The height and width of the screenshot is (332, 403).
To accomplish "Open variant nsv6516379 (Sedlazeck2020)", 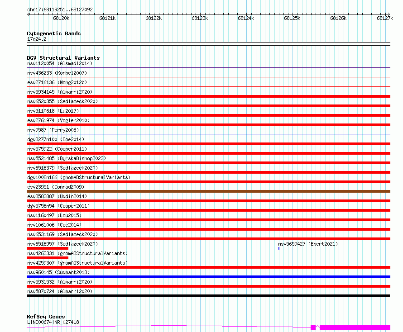I will pyautogui.click(x=62, y=168).
